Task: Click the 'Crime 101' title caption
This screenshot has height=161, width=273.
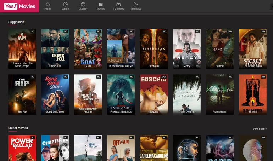Action: (x=55, y=66)
